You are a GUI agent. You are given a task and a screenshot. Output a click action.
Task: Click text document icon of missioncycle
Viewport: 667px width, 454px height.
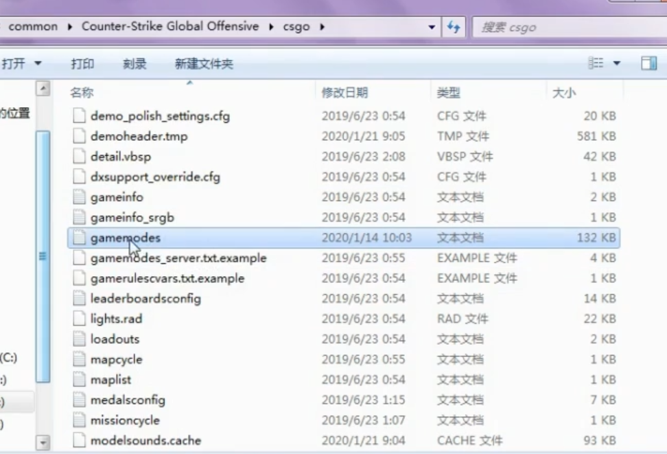click(x=79, y=420)
